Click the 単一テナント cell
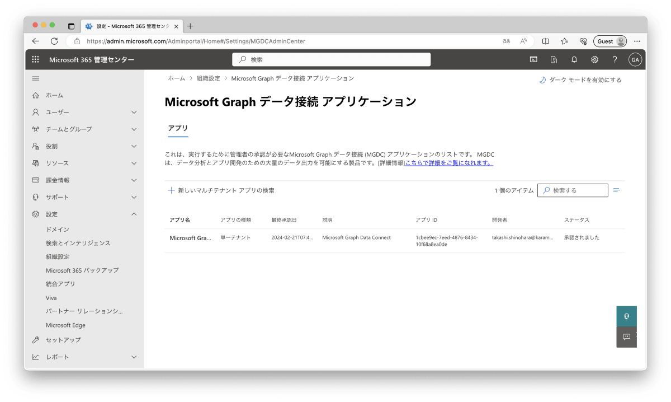 pos(235,237)
